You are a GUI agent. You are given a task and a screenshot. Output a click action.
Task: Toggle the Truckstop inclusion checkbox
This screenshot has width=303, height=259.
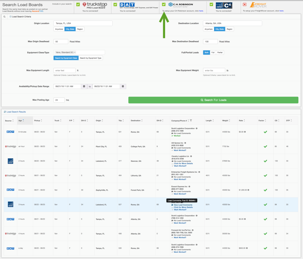coord(77,4)
